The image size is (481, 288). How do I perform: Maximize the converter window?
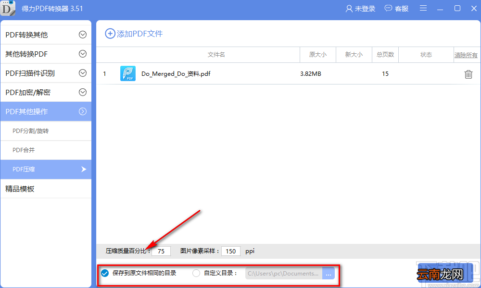pyautogui.click(x=457, y=8)
